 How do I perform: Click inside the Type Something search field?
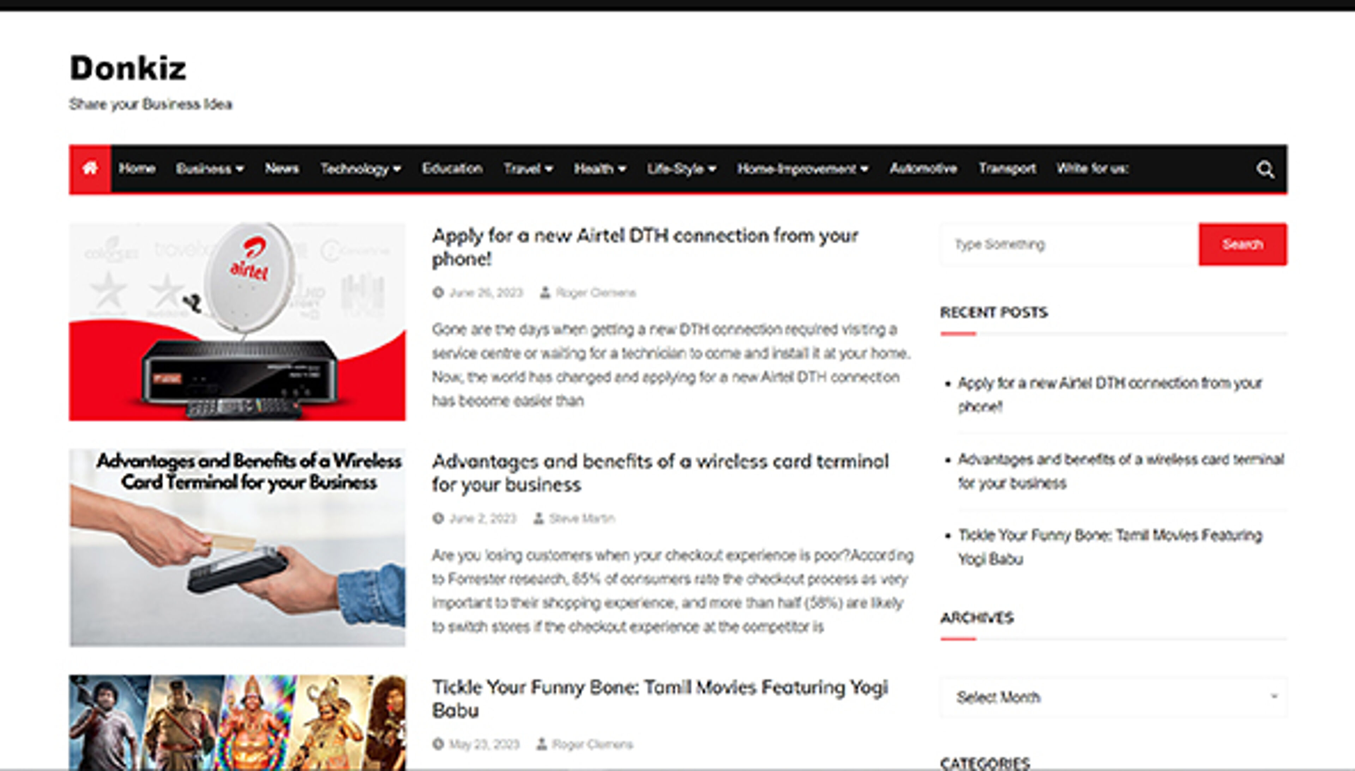click(x=1054, y=245)
